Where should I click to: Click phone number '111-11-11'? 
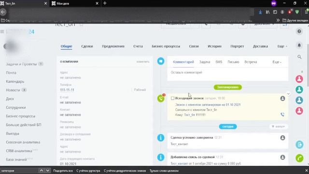pyautogui.click(x=67, y=90)
